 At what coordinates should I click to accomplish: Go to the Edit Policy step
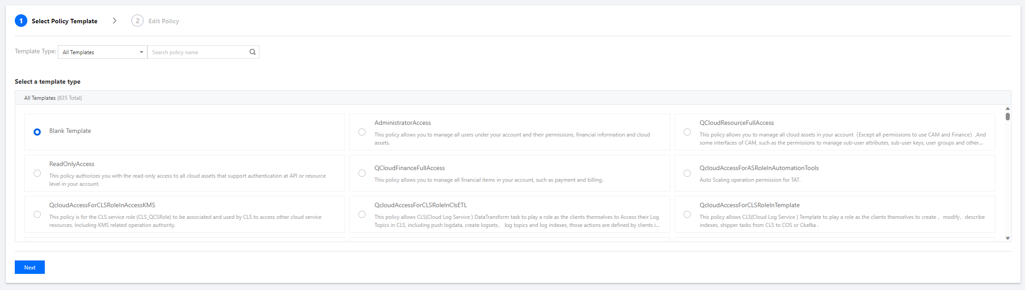point(164,21)
